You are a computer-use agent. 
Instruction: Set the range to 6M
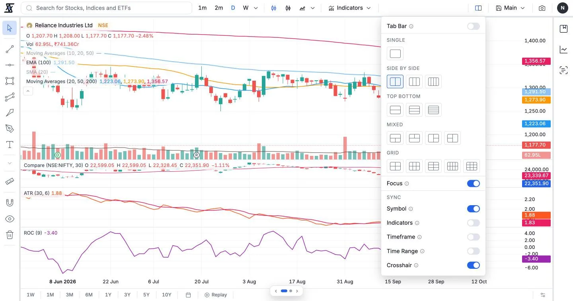89,295
